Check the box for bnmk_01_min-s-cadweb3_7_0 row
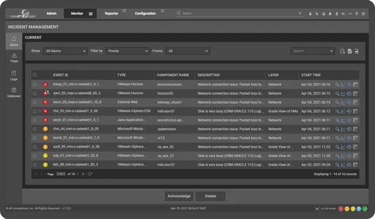The width and height of the screenshot is (375, 219). [35, 138]
